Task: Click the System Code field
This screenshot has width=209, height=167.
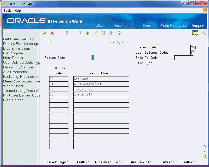Action: 194,47
